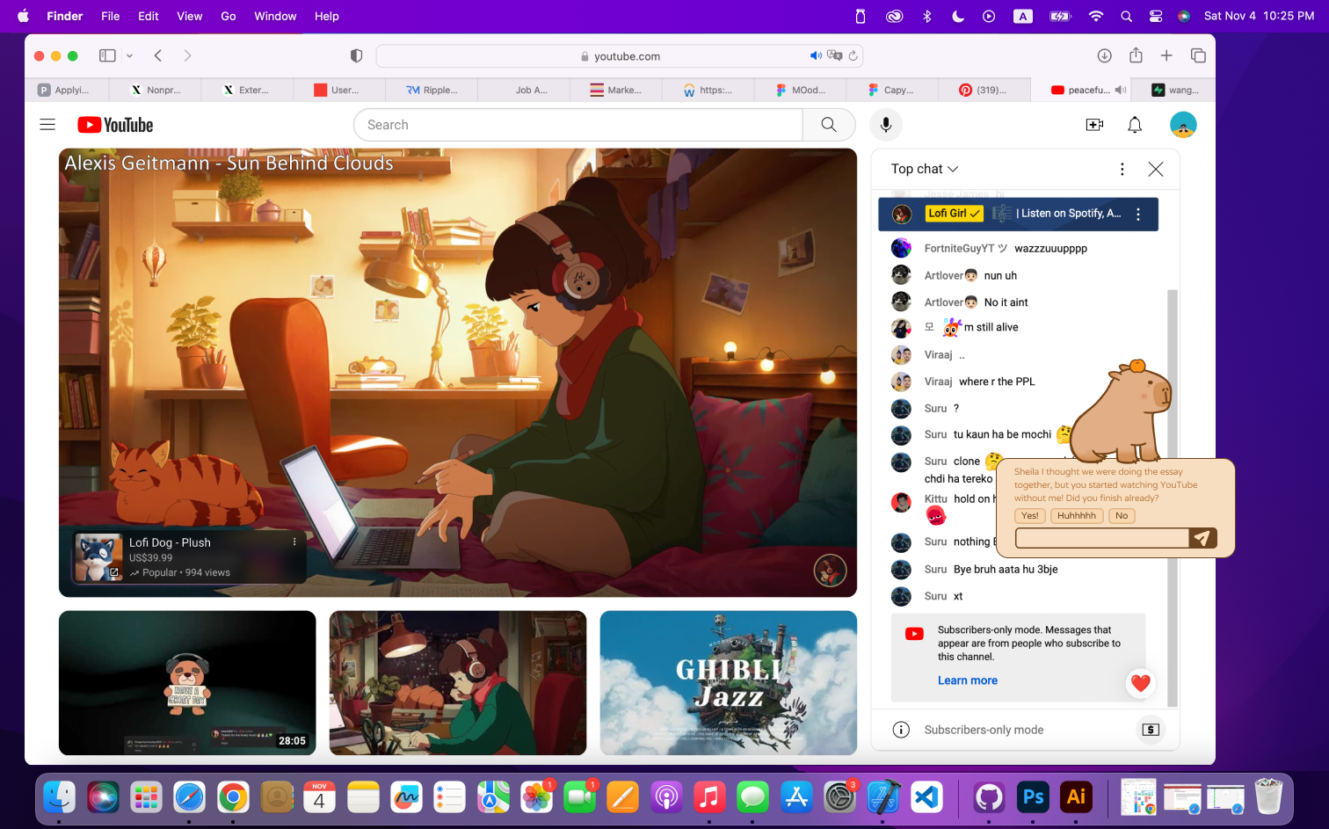Go forward in Safari

(x=187, y=55)
